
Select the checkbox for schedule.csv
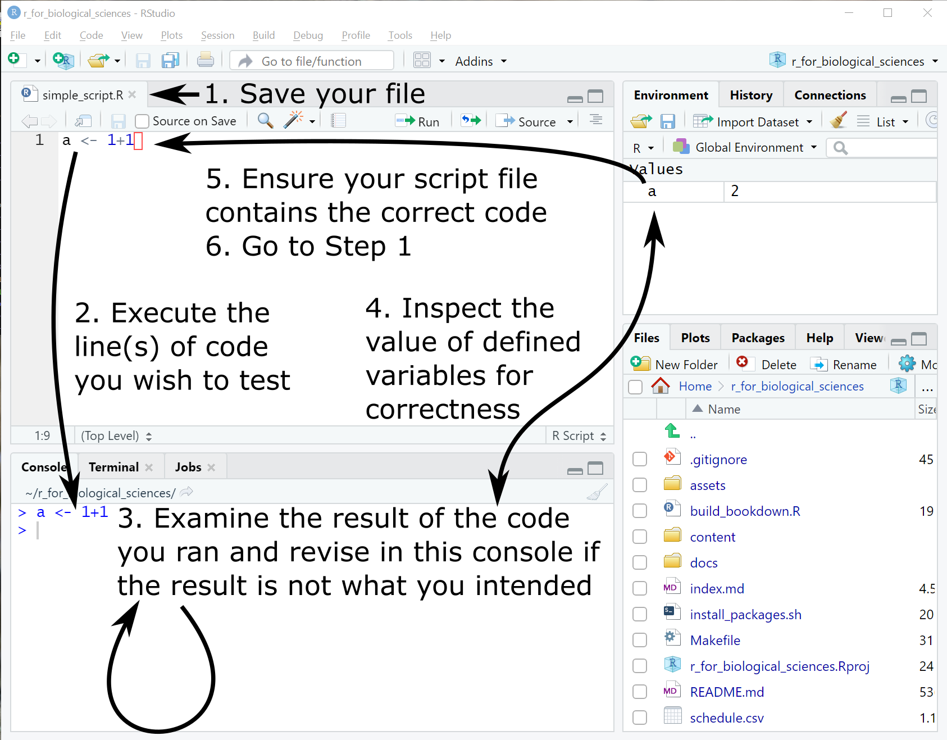point(640,718)
